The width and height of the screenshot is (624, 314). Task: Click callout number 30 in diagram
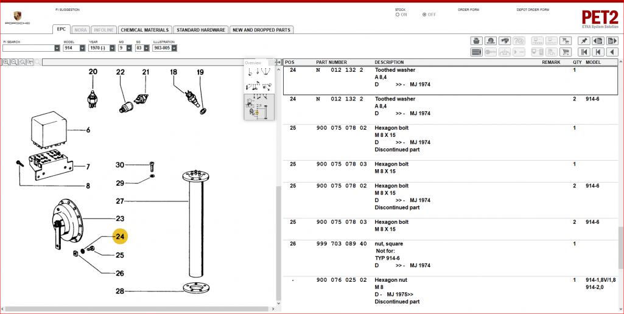pos(120,165)
